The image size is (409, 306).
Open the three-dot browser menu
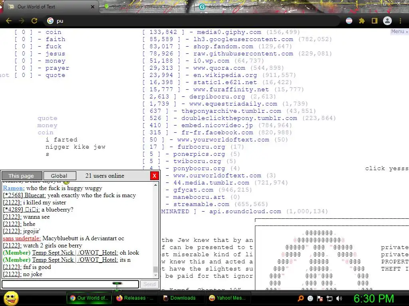click(400, 21)
